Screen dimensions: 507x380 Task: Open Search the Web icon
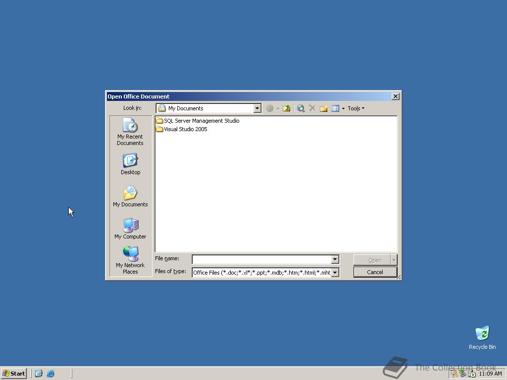tap(301, 108)
